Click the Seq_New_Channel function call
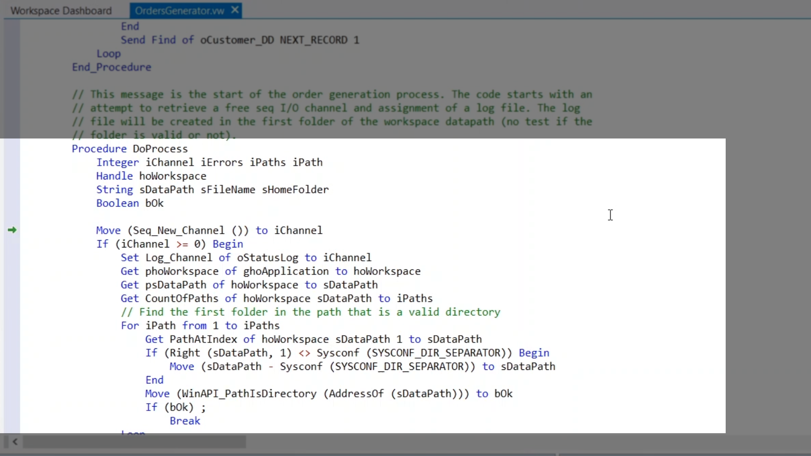The height and width of the screenshot is (456, 811). pyautogui.click(x=179, y=231)
